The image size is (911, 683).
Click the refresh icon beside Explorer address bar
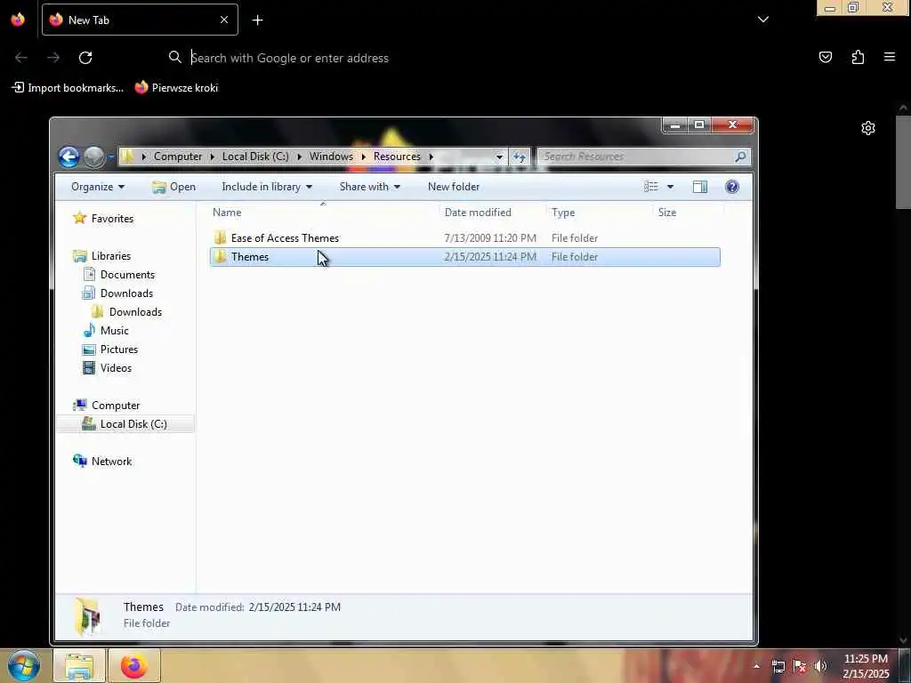520,157
